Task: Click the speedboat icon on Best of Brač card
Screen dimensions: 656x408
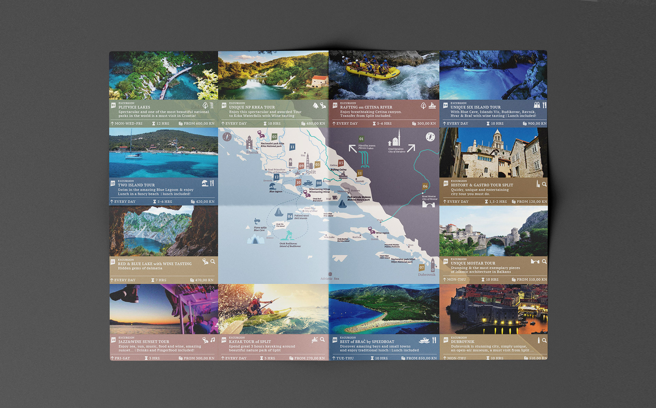Action: point(424,340)
